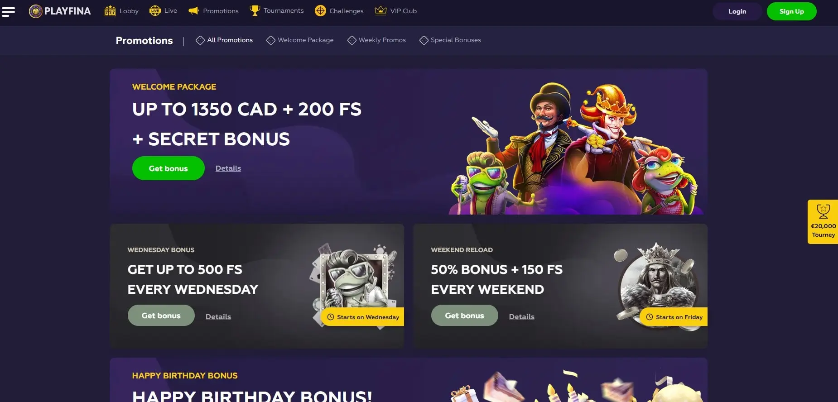Click the green Sign Up button
838x402 pixels.
[791, 11]
